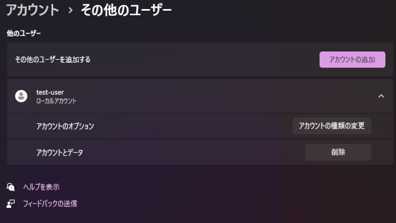Click the test-user account name
This screenshot has width=396, height=223.
click(x=50, y=92)
